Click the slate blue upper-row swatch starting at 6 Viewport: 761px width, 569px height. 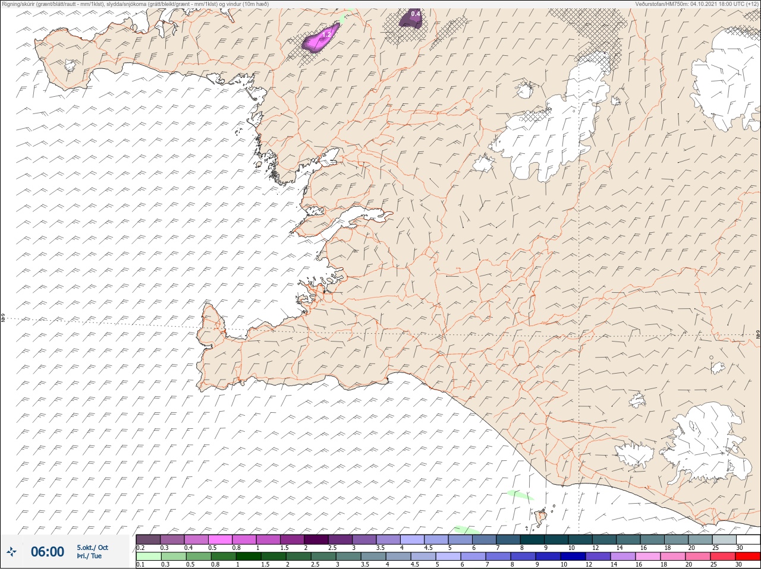point(485,539)
